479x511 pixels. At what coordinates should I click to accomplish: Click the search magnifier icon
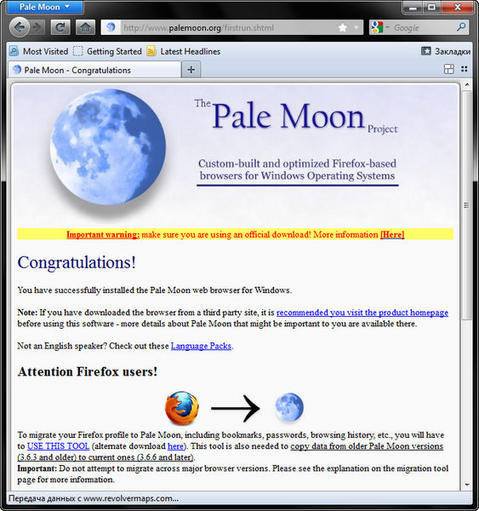pos(461,27)
